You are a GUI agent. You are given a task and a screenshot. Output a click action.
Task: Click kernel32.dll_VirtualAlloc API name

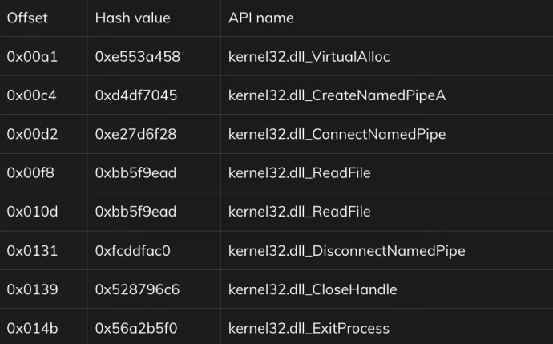[309, 57]
